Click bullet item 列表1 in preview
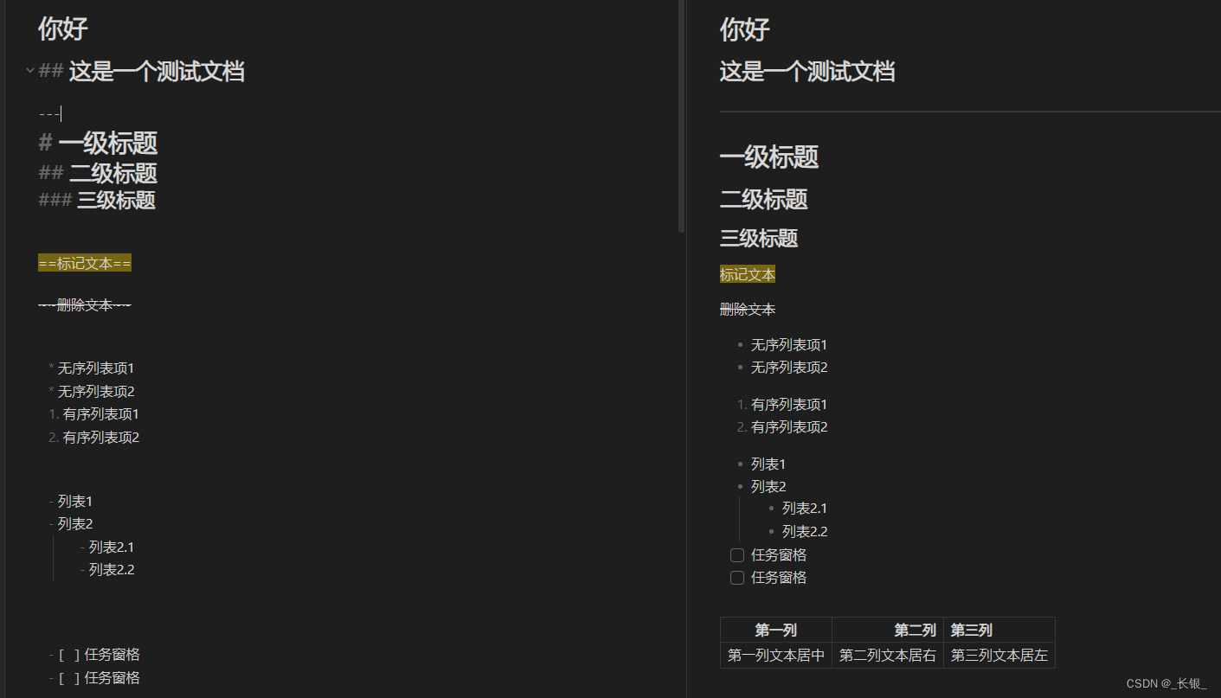The image size is (1221, 698). (x=768, y=464)
